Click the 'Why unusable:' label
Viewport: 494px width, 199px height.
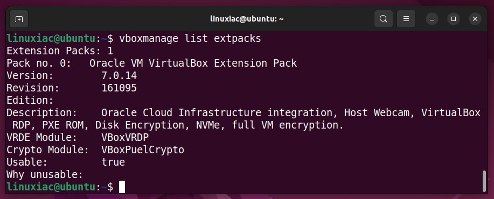(45, 174)
